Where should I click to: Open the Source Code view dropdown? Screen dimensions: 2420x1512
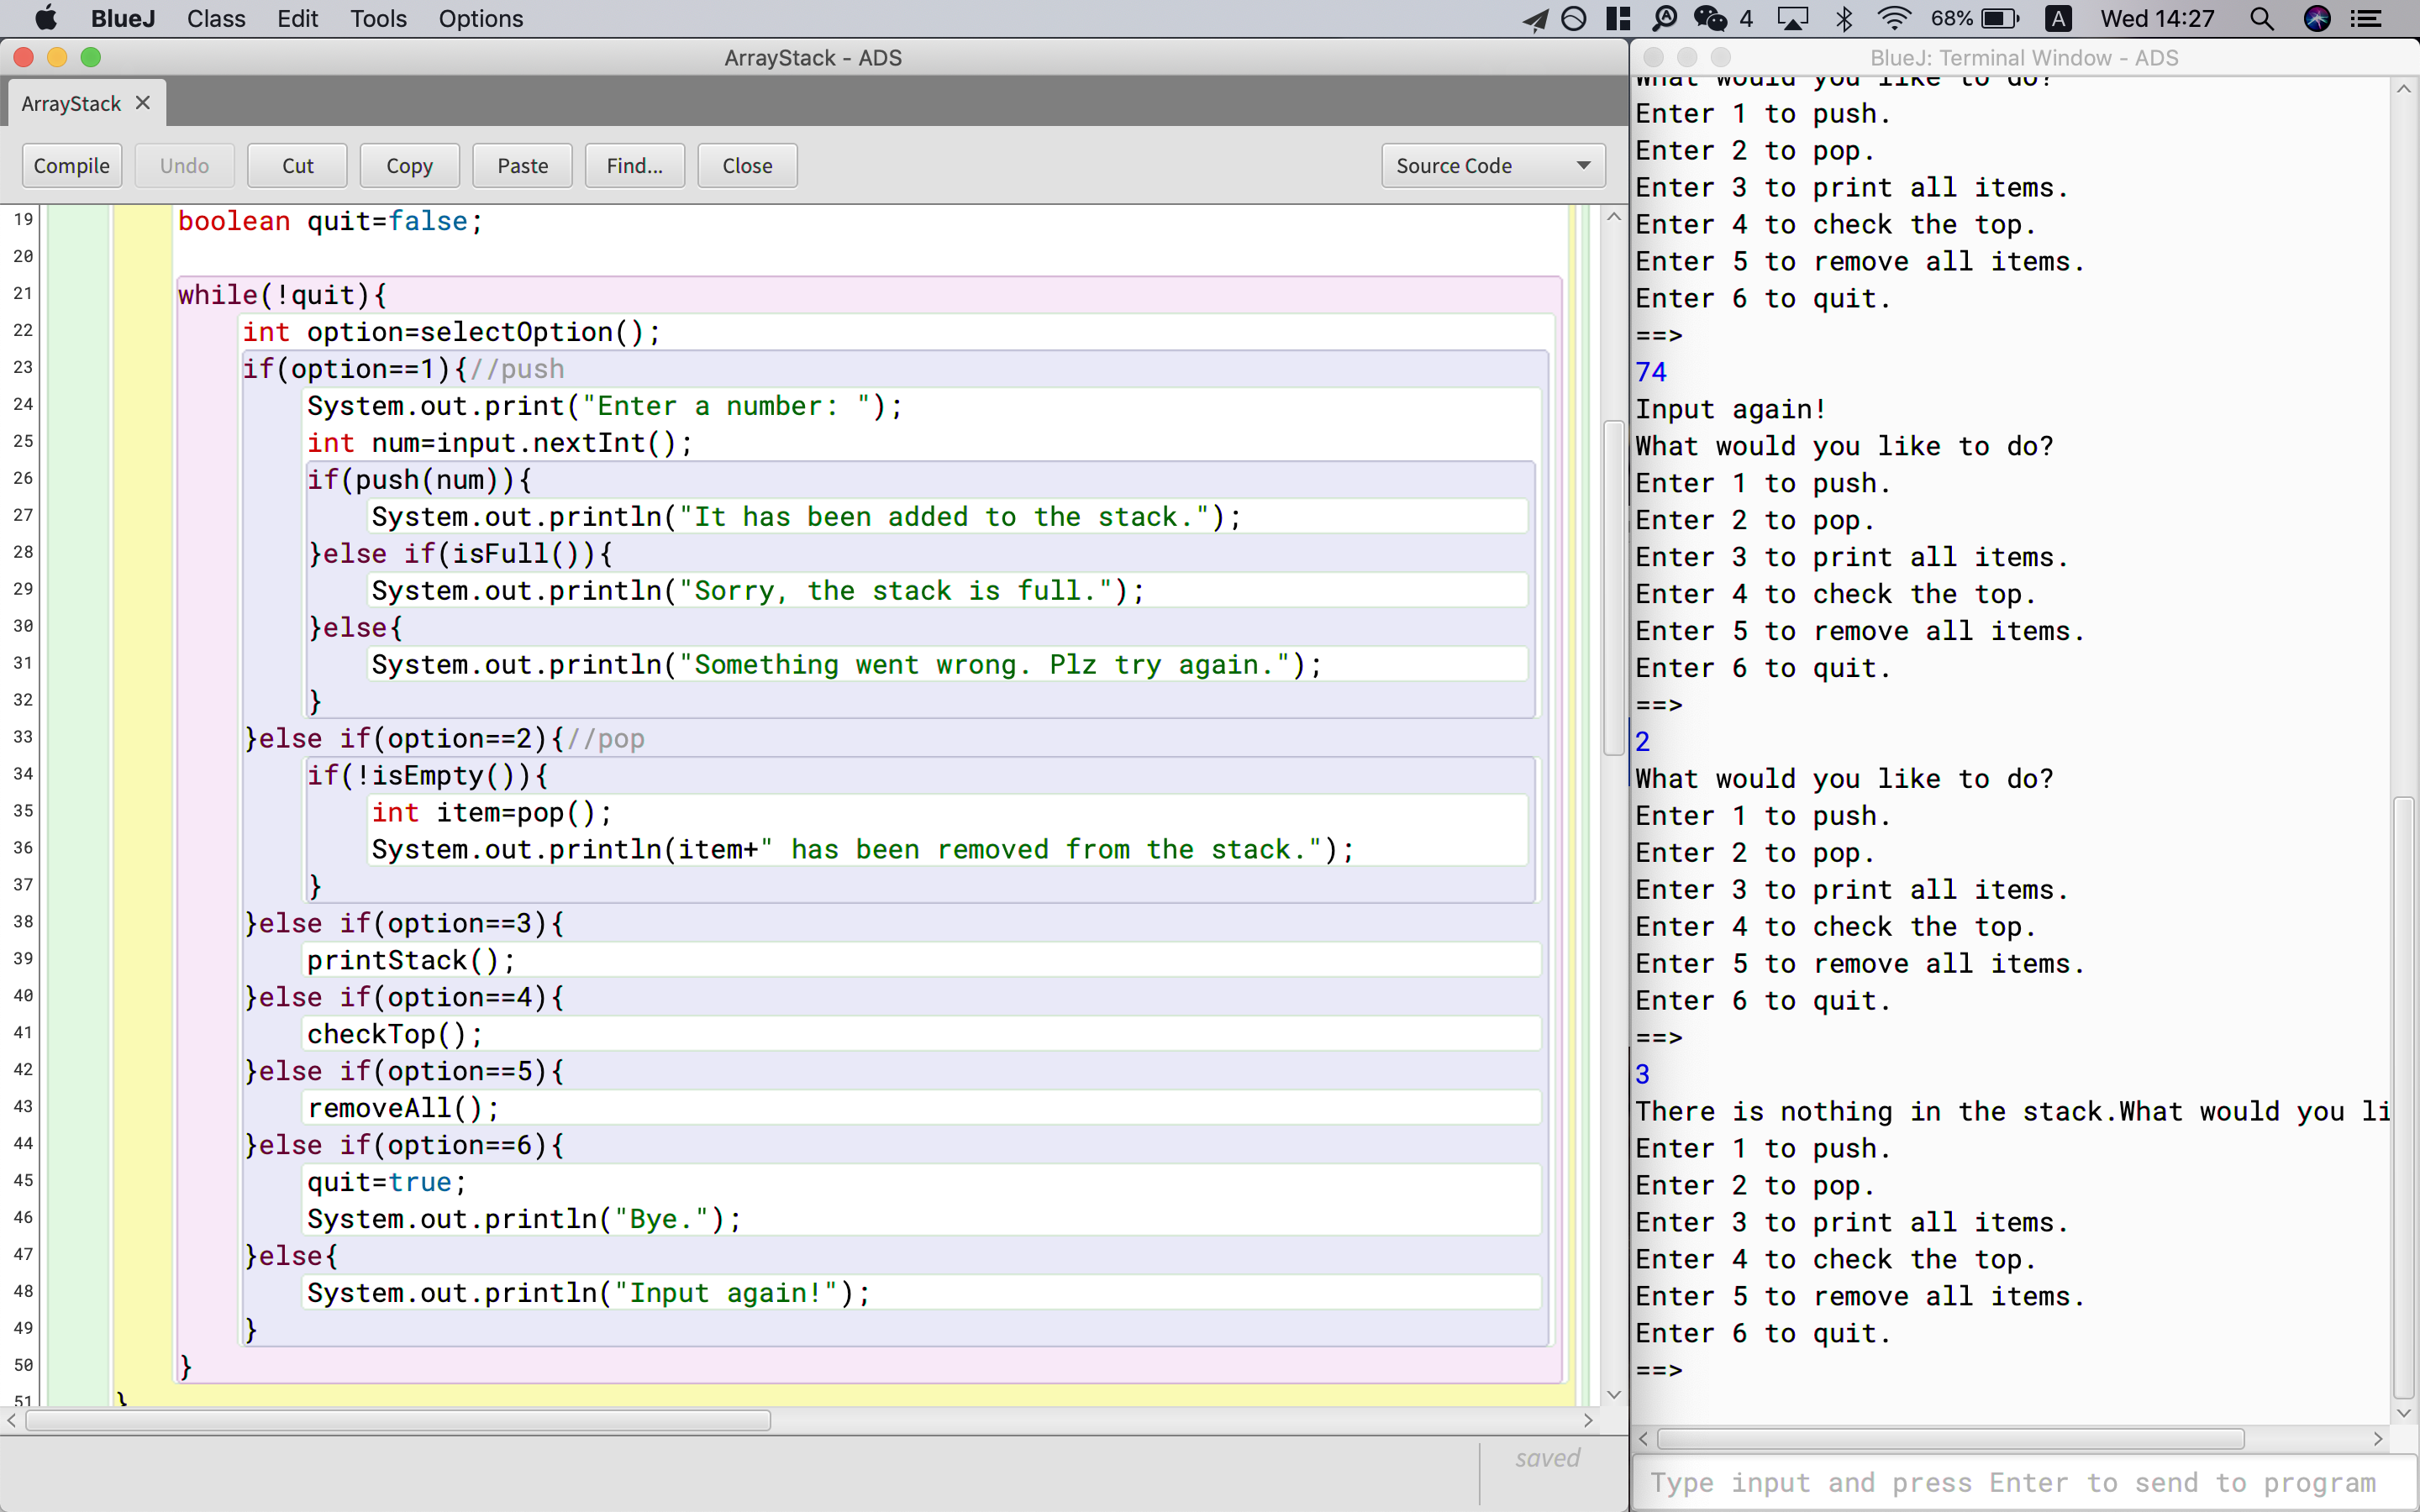click(x=1493, y=166)
